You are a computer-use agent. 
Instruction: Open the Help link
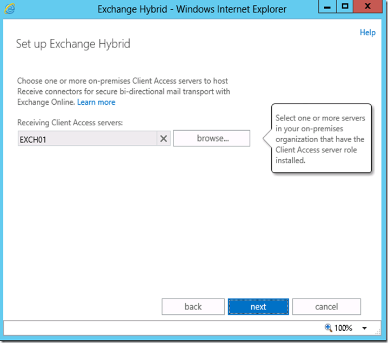click(x=367, y=32)
